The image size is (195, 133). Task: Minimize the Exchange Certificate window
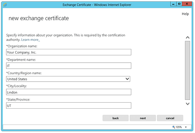click(x=173, y=4)
